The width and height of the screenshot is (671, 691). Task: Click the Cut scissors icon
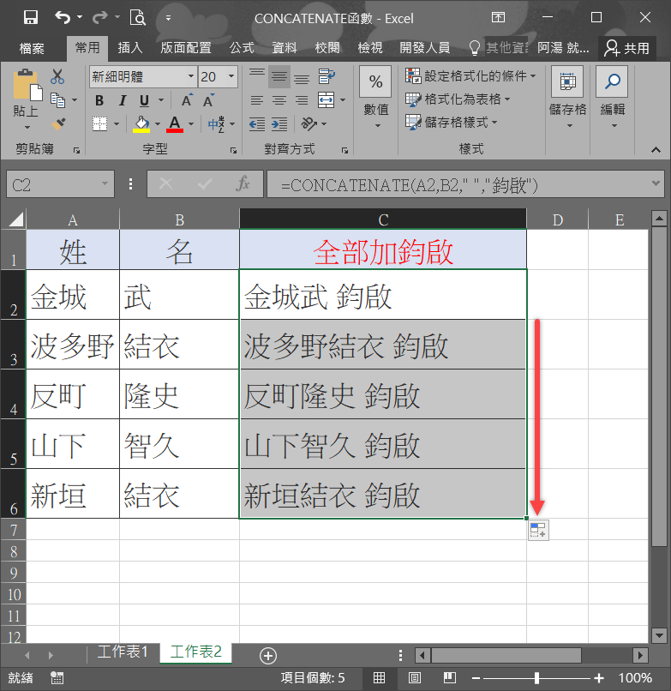point(57,76)
